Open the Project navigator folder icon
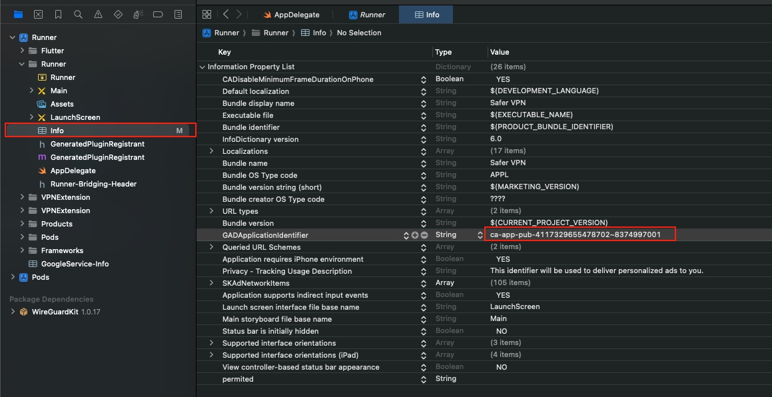The image size is (772, 397). pos(18,14)
